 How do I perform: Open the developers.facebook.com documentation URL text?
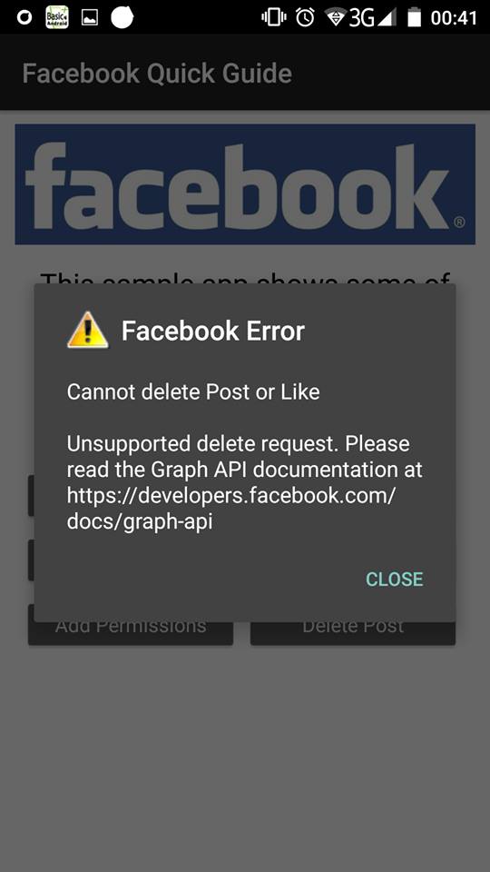click(x=230, y=509)
